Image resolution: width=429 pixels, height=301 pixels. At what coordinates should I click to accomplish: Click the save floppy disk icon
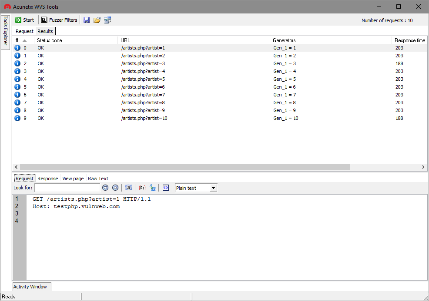coord(87,20)
